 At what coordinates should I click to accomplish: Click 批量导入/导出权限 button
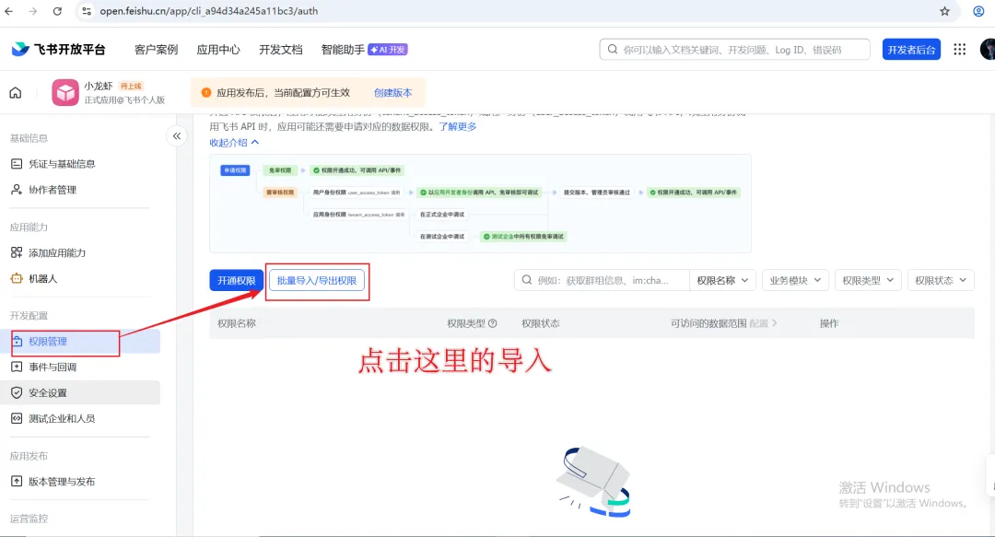[x=317, y=280]
